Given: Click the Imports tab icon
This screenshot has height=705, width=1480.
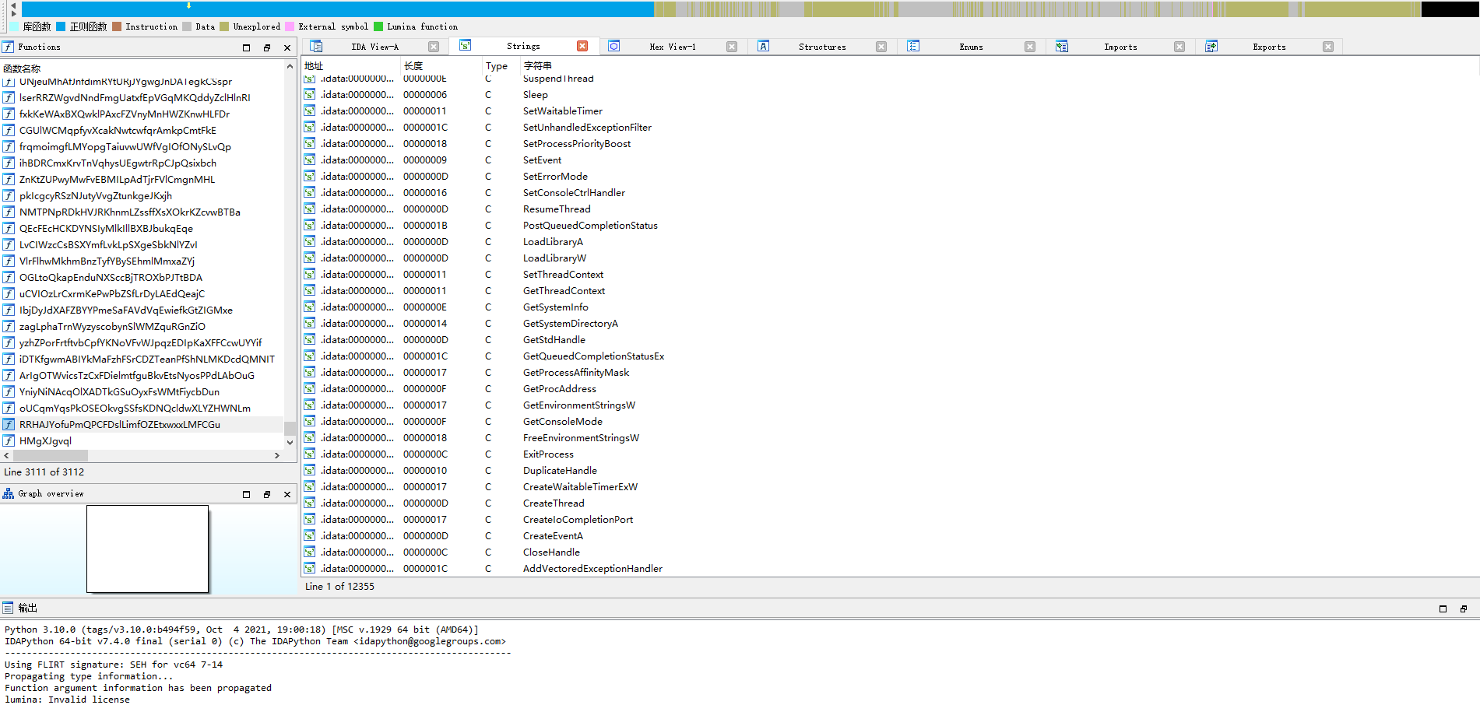Looking at the screenshot, I should pos(1062,47).
